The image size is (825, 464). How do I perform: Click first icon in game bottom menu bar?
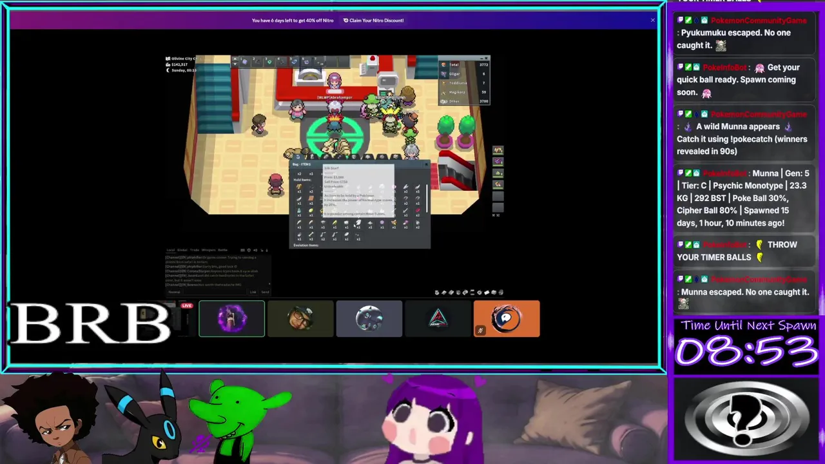click(437, 293)
